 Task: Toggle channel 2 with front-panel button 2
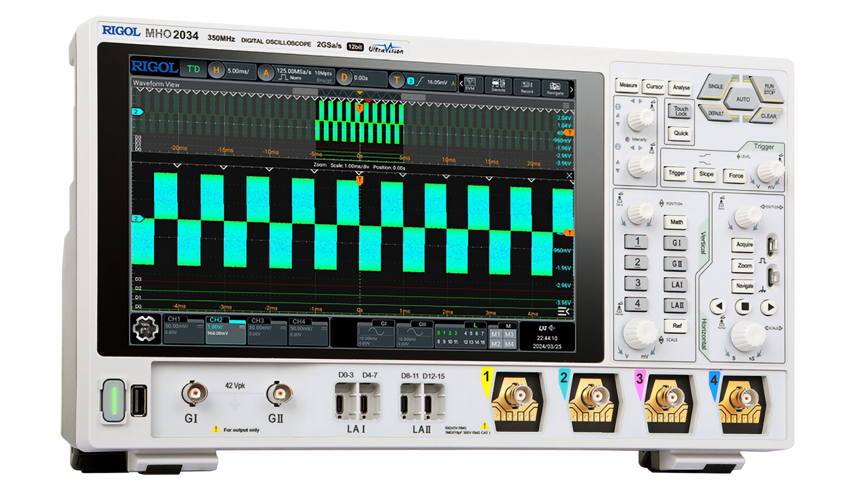tap(636, 262)
